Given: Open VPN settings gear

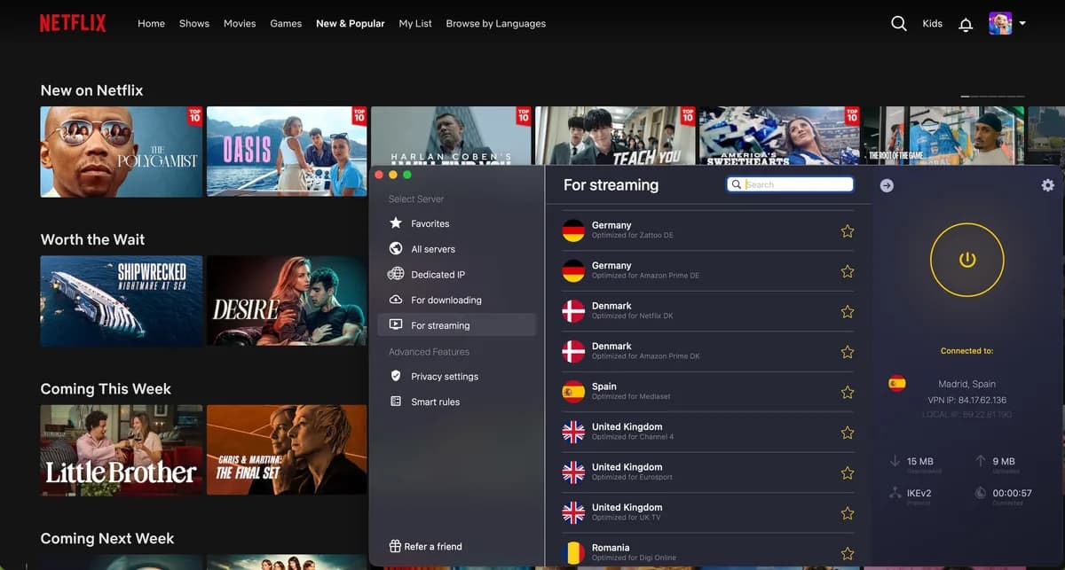Looking at the screenshot, I should [1047, 185].
